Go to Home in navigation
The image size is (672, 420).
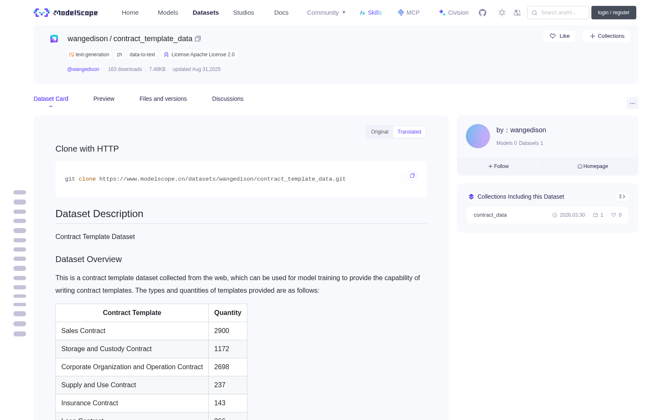130,13
